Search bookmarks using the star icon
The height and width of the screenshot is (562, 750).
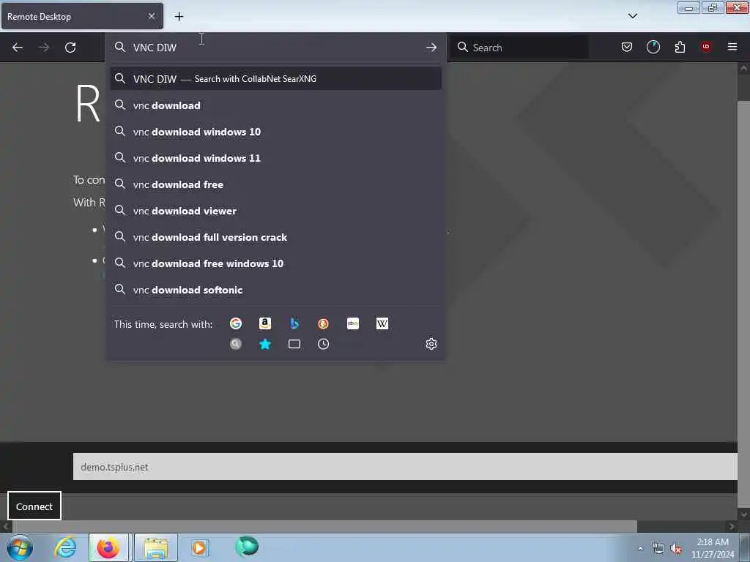click(265, 344)
